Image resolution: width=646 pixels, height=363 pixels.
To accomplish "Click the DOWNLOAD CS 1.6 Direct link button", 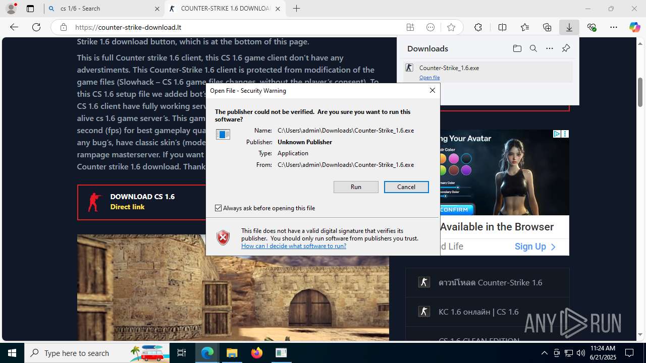I will point(142,202).
